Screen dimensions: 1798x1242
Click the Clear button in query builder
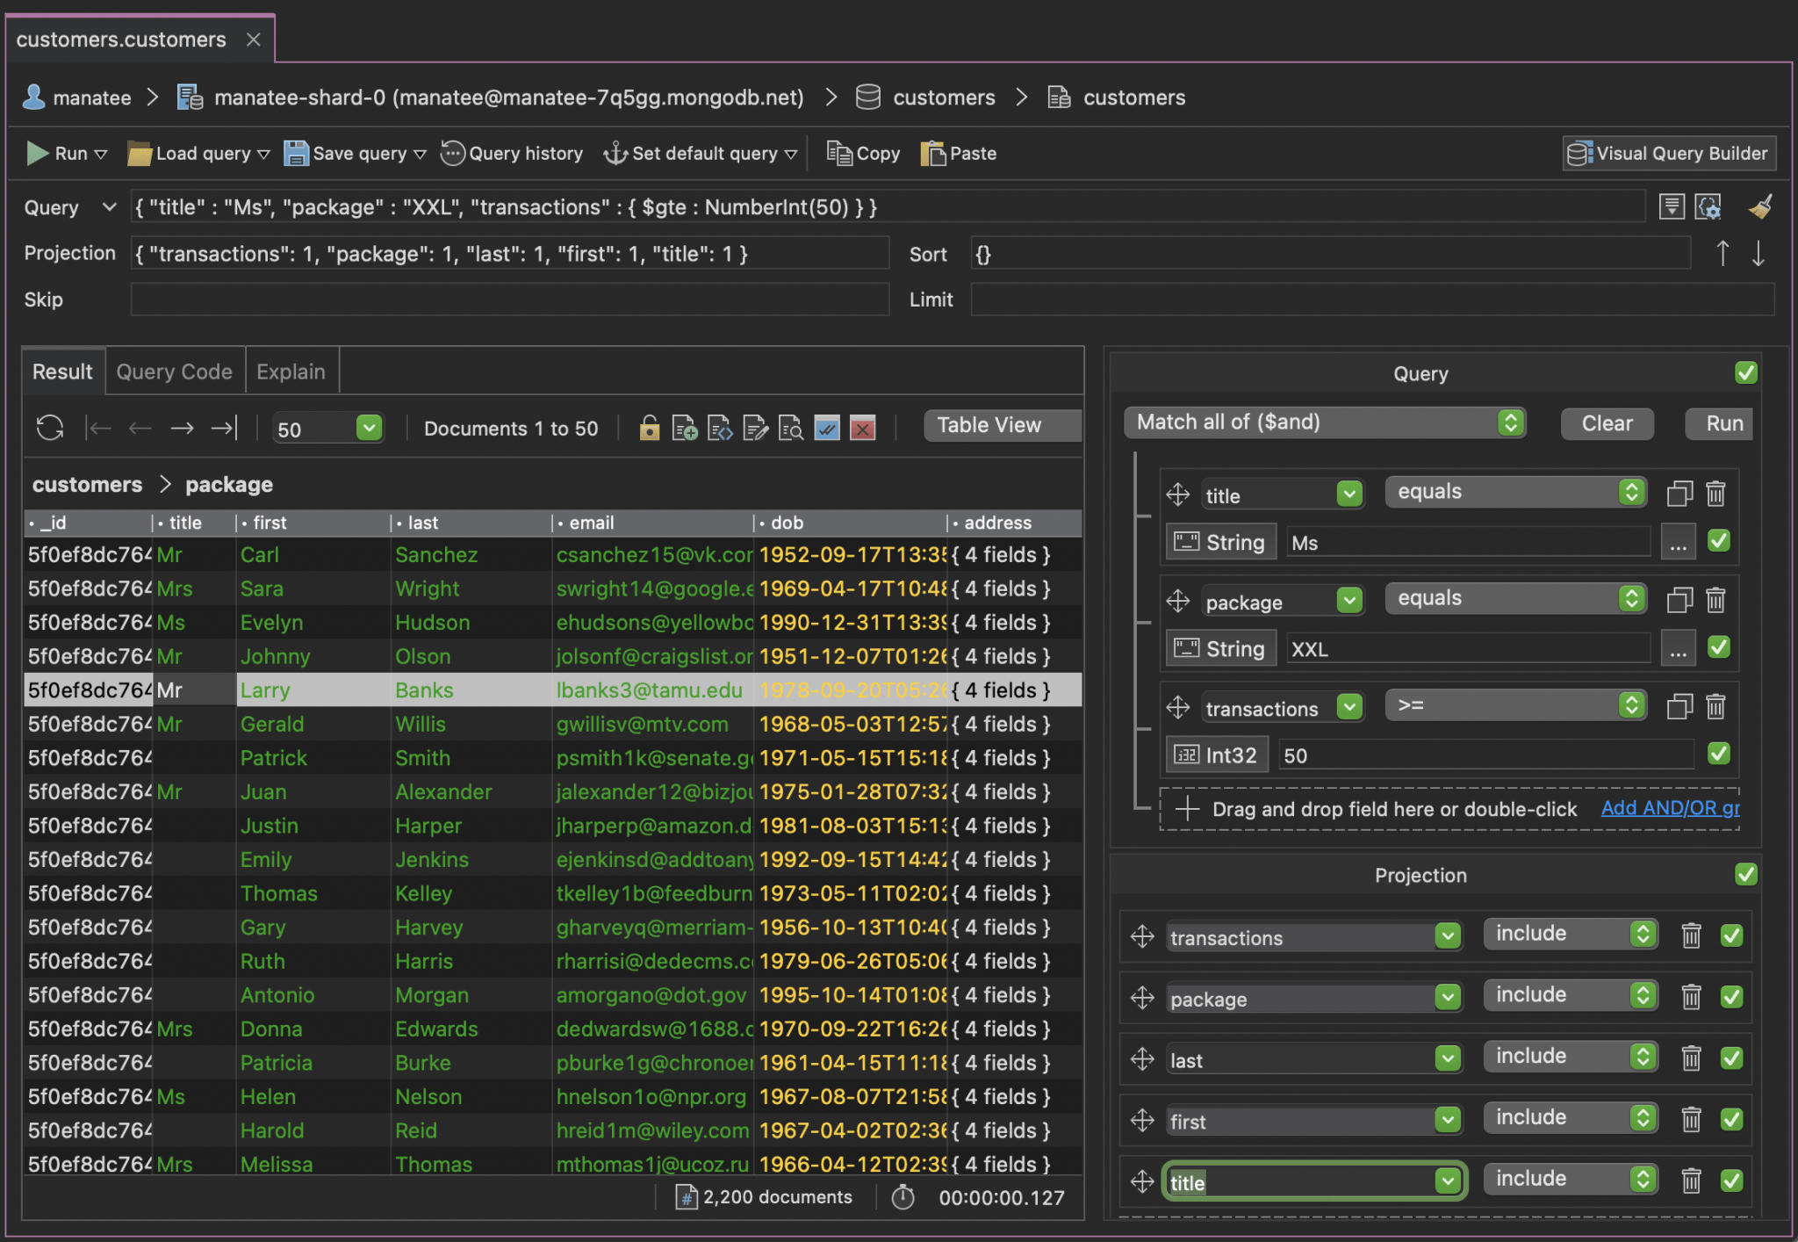coord(1607,423)
